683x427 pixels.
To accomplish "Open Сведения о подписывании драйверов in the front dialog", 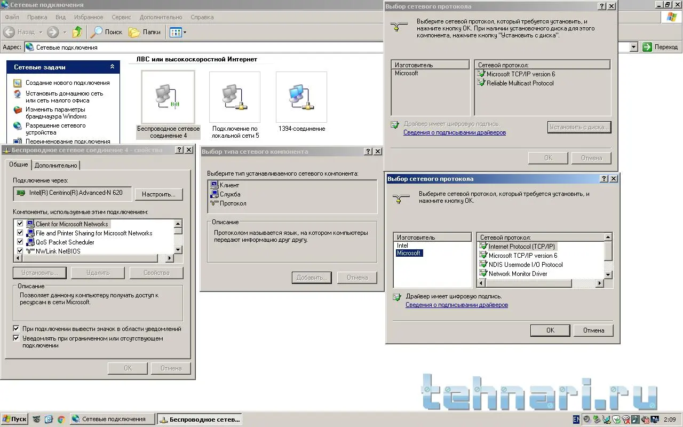I will pyautogui.click(x=457, y=305).
